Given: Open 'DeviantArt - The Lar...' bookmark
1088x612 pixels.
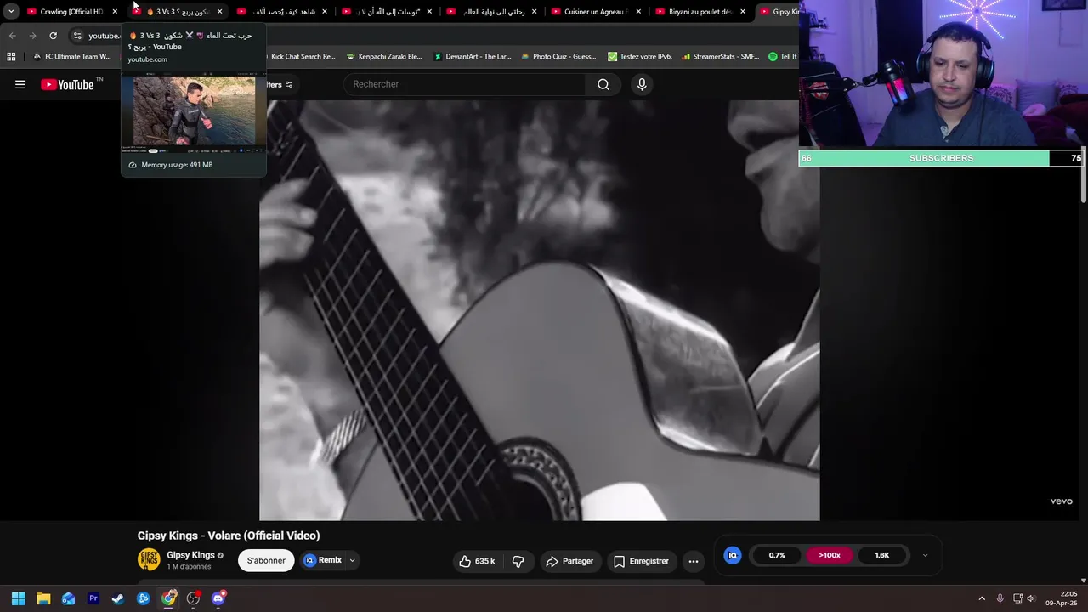Looking at the screenshot, I should click(x=472, y=57).
